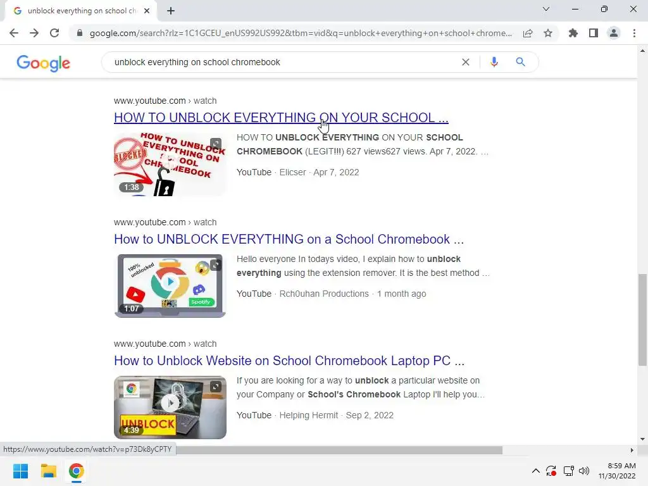
Task: Select the unblock everything search tab
Action: pyautogui.click(x=82, y=11)
